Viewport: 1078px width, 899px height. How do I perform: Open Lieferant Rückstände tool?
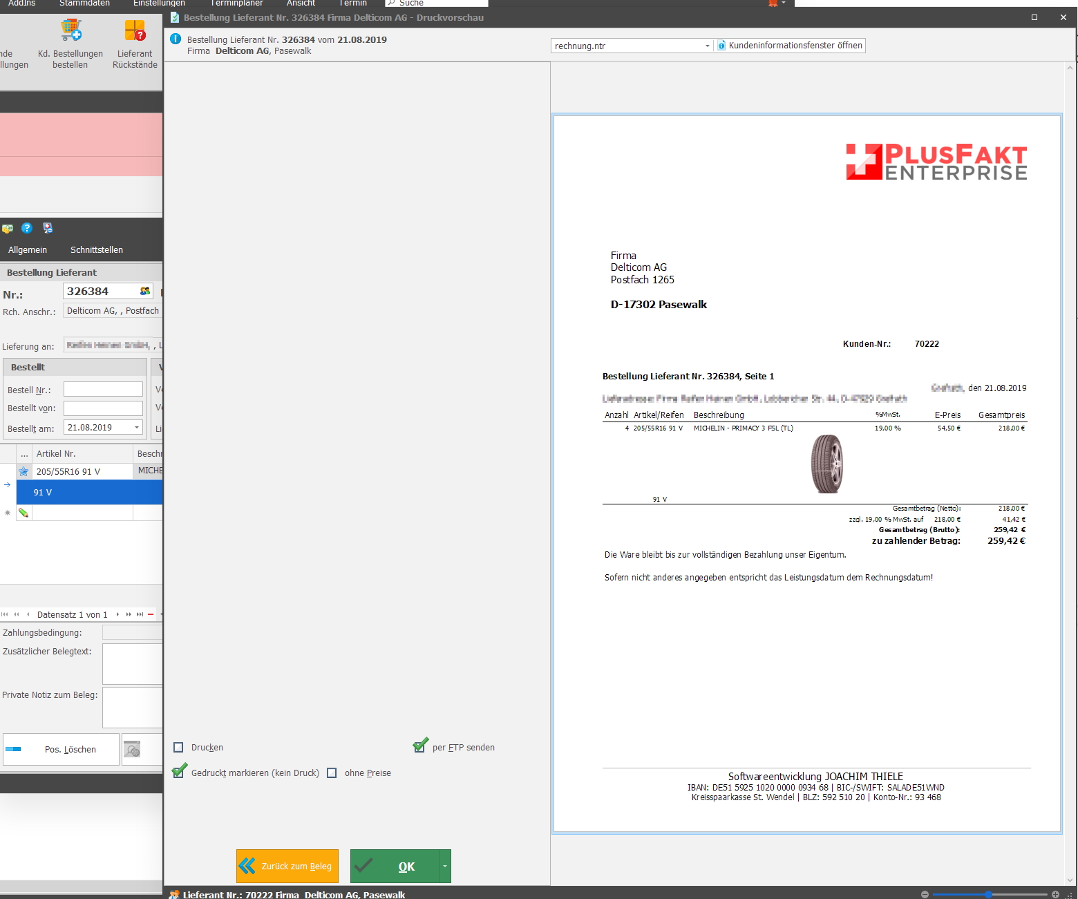[x=135, y=44]
